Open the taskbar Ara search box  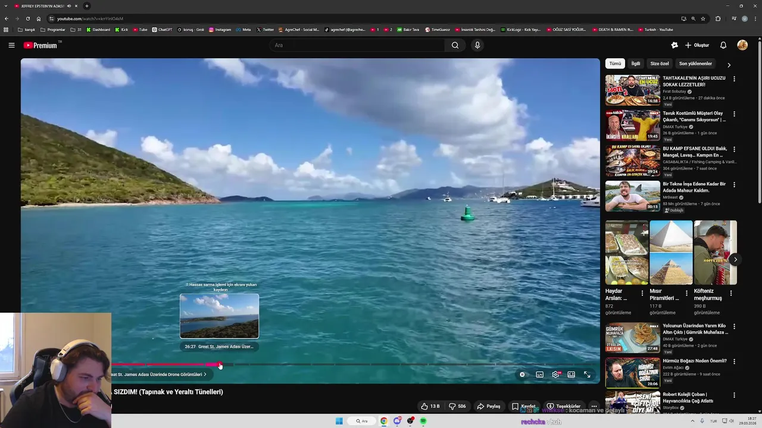(361, 421)
